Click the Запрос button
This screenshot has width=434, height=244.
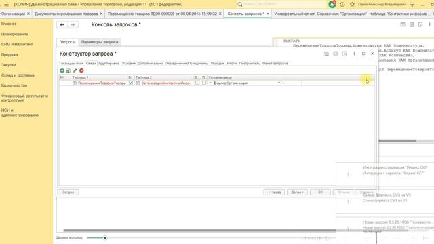point(68,192)
